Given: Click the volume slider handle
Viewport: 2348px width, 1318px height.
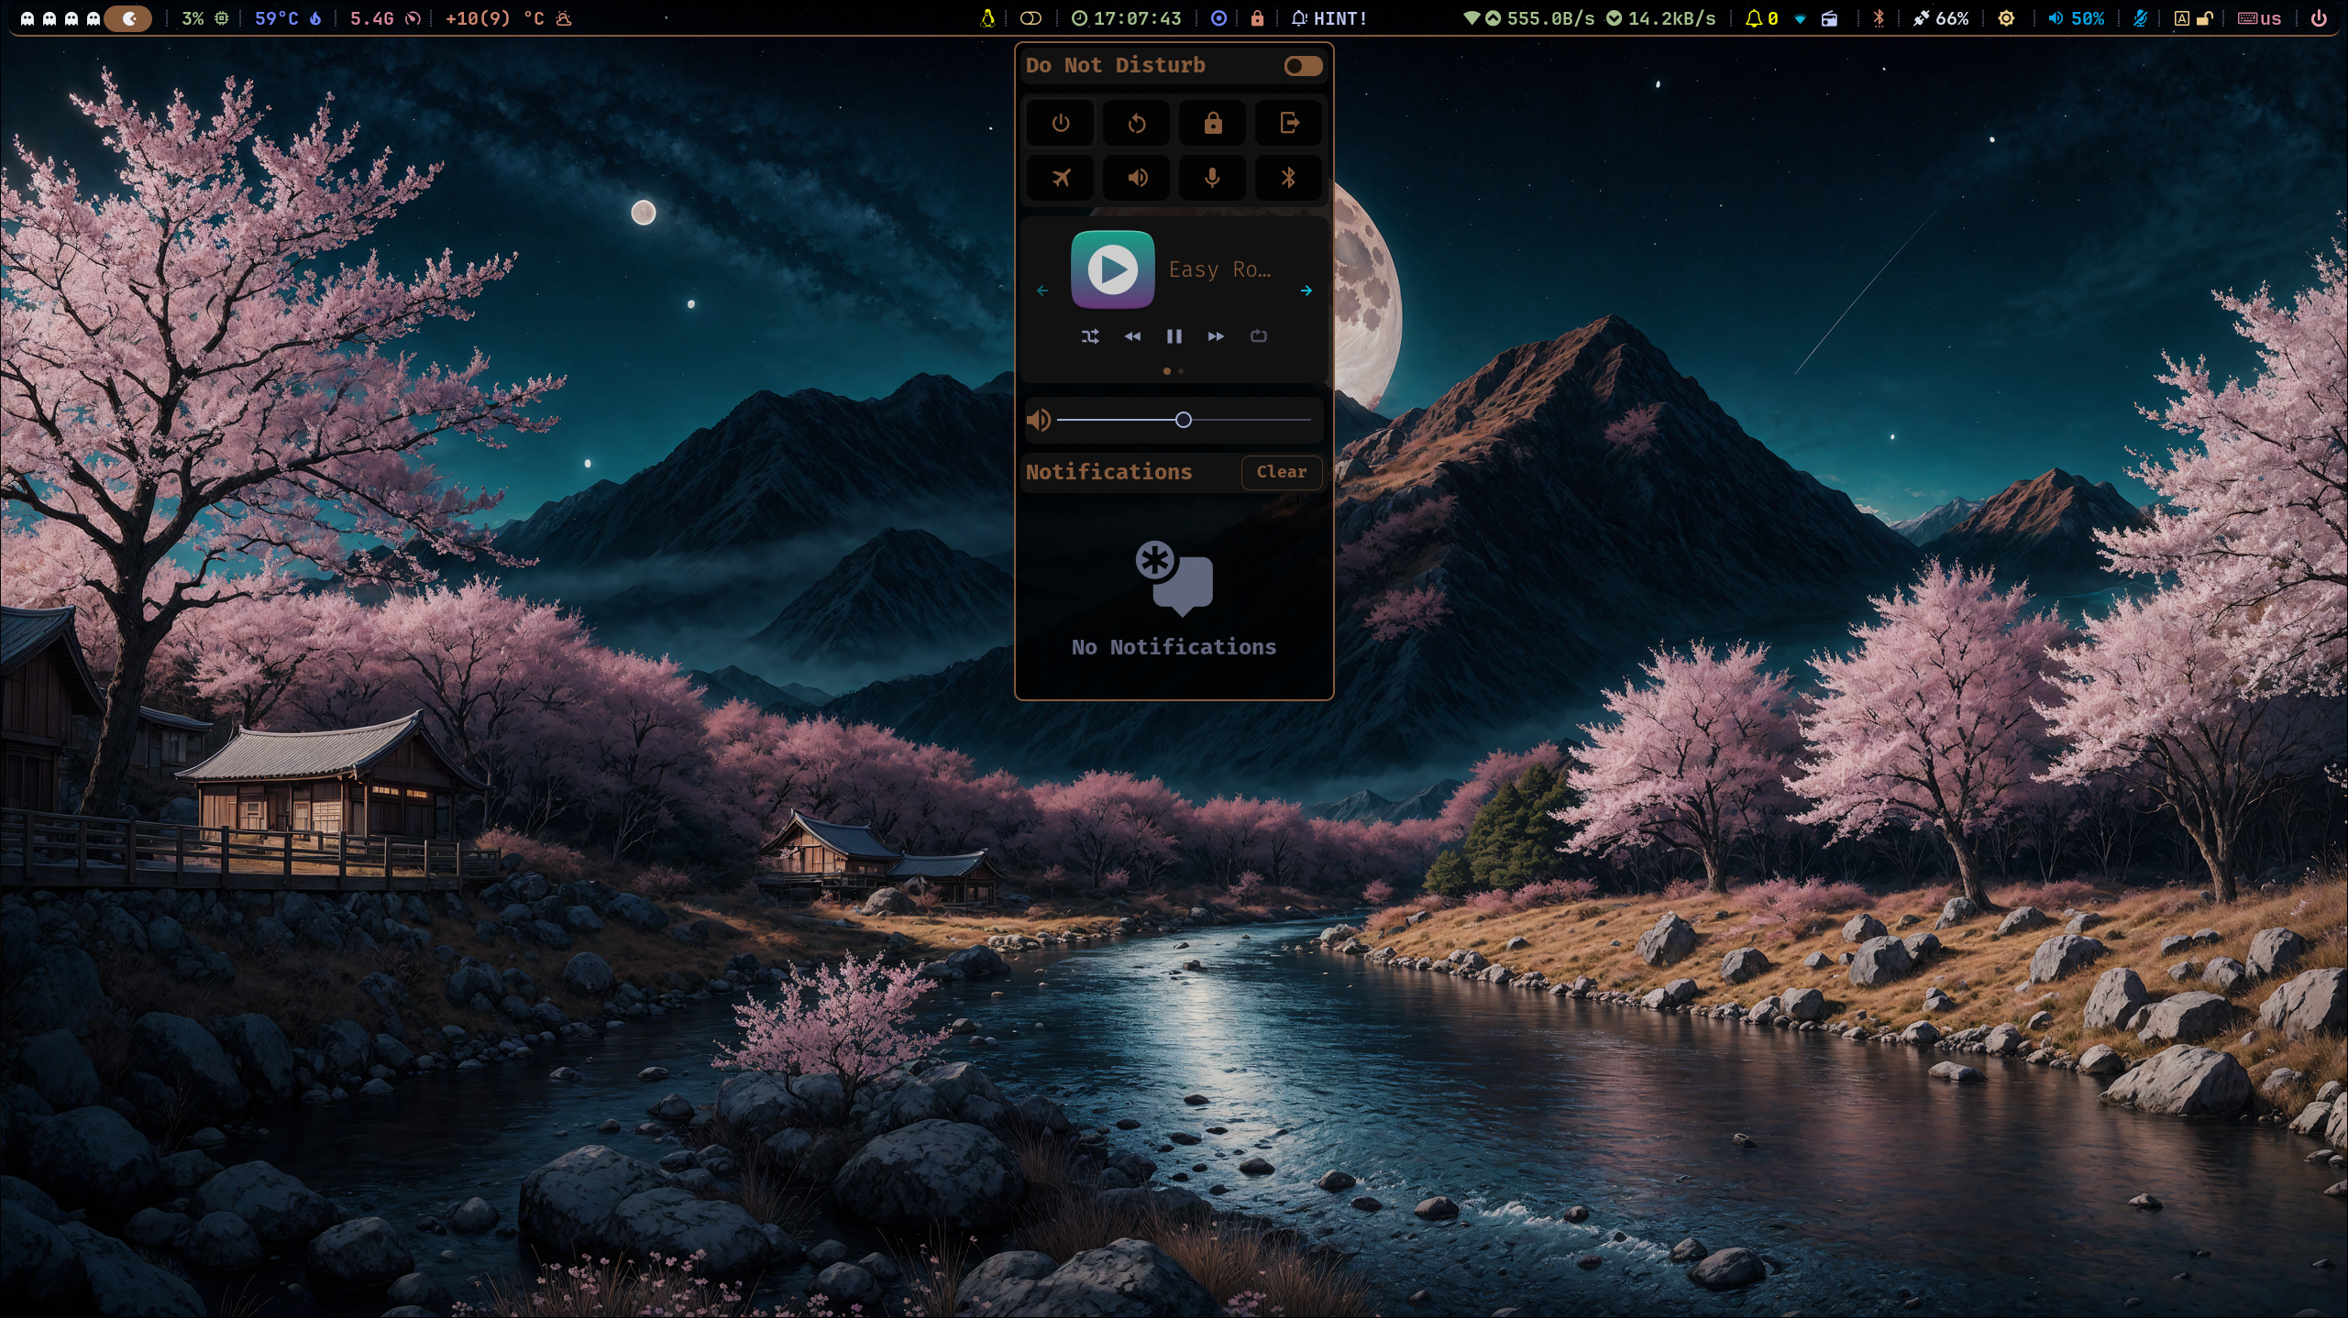Looking at the screenshot, I should (1183, 420).
